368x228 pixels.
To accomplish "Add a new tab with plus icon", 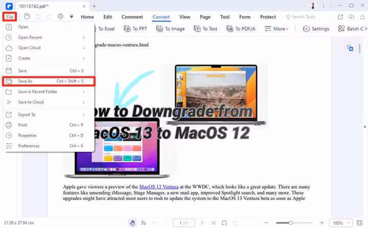I will (94, 6).
